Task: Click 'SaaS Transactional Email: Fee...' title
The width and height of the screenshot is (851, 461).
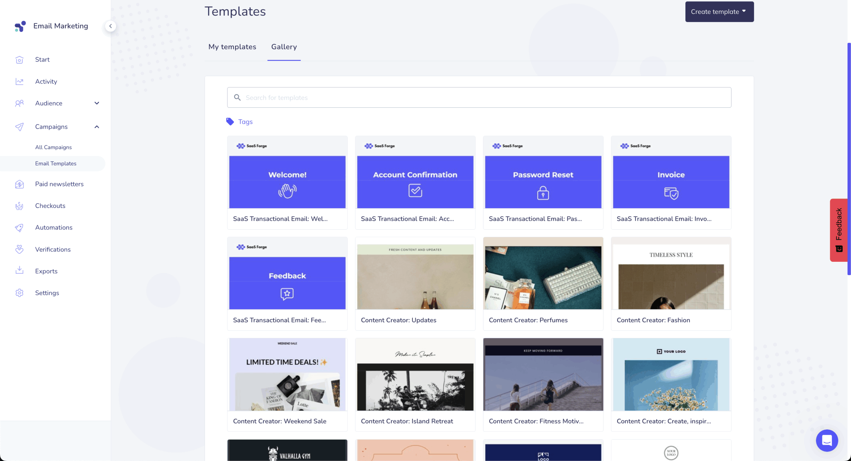Action: pyautogui.click(x=280, y=320)
